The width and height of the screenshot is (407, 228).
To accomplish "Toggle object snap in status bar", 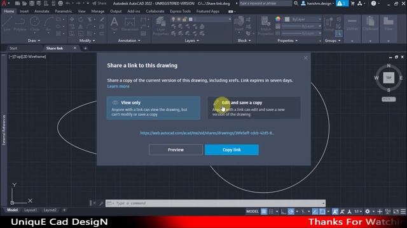I will (x=322, y=212).
